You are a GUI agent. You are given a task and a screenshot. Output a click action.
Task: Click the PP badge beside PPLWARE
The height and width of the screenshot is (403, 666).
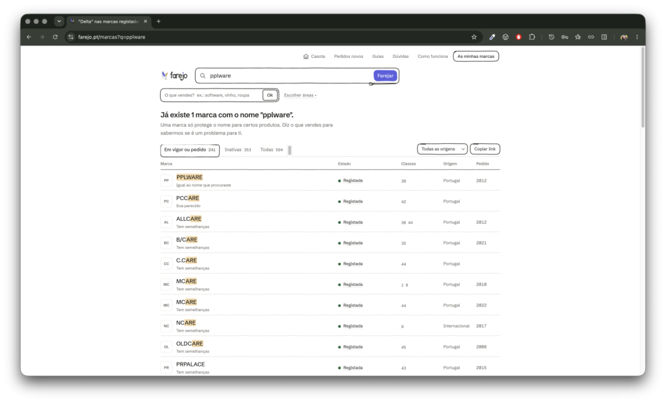[x=166, y=181]
